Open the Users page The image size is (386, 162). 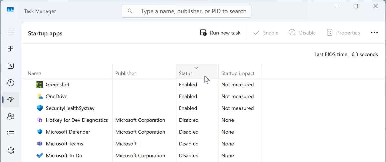coord(10,116)
